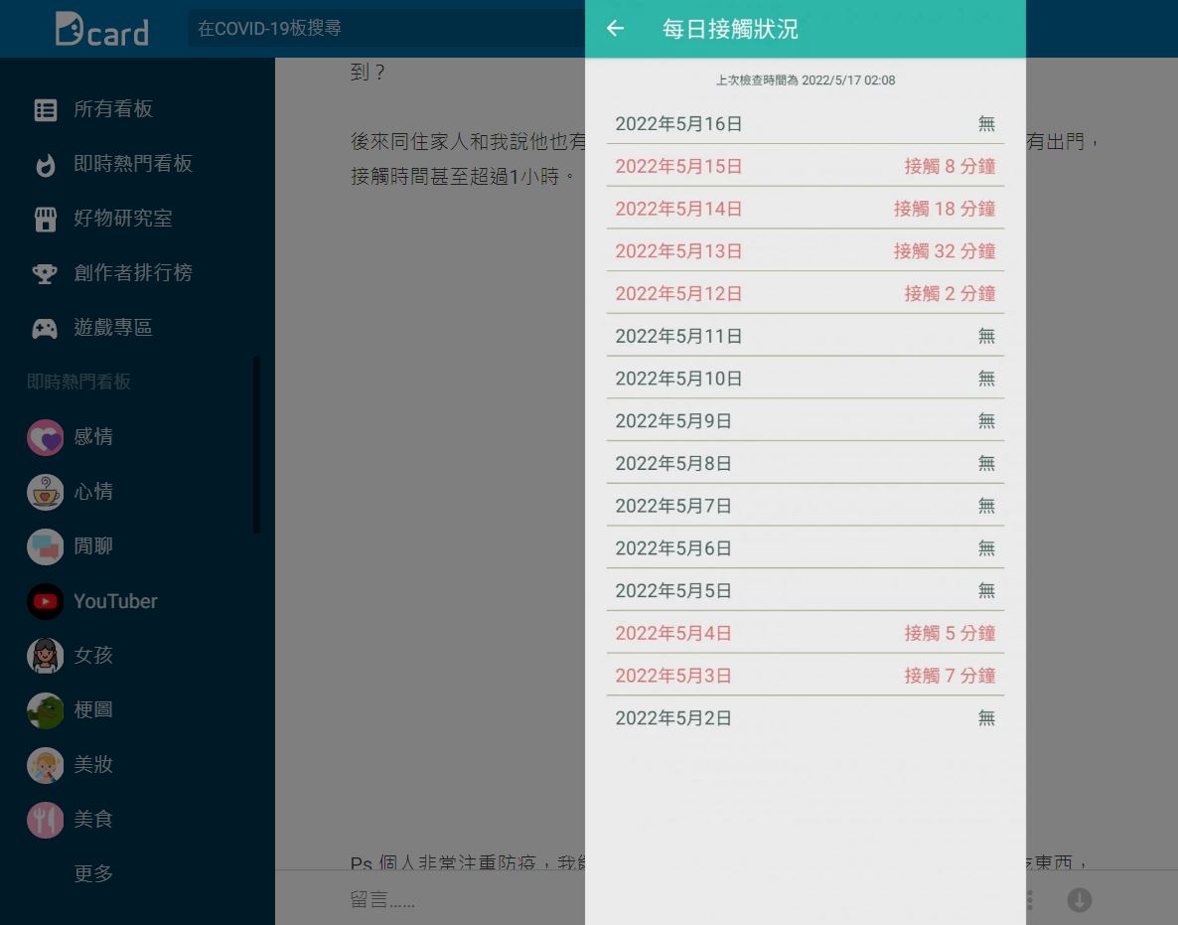Open the 美食 board fork icon
1178x925 pixels.
[45, 820]
